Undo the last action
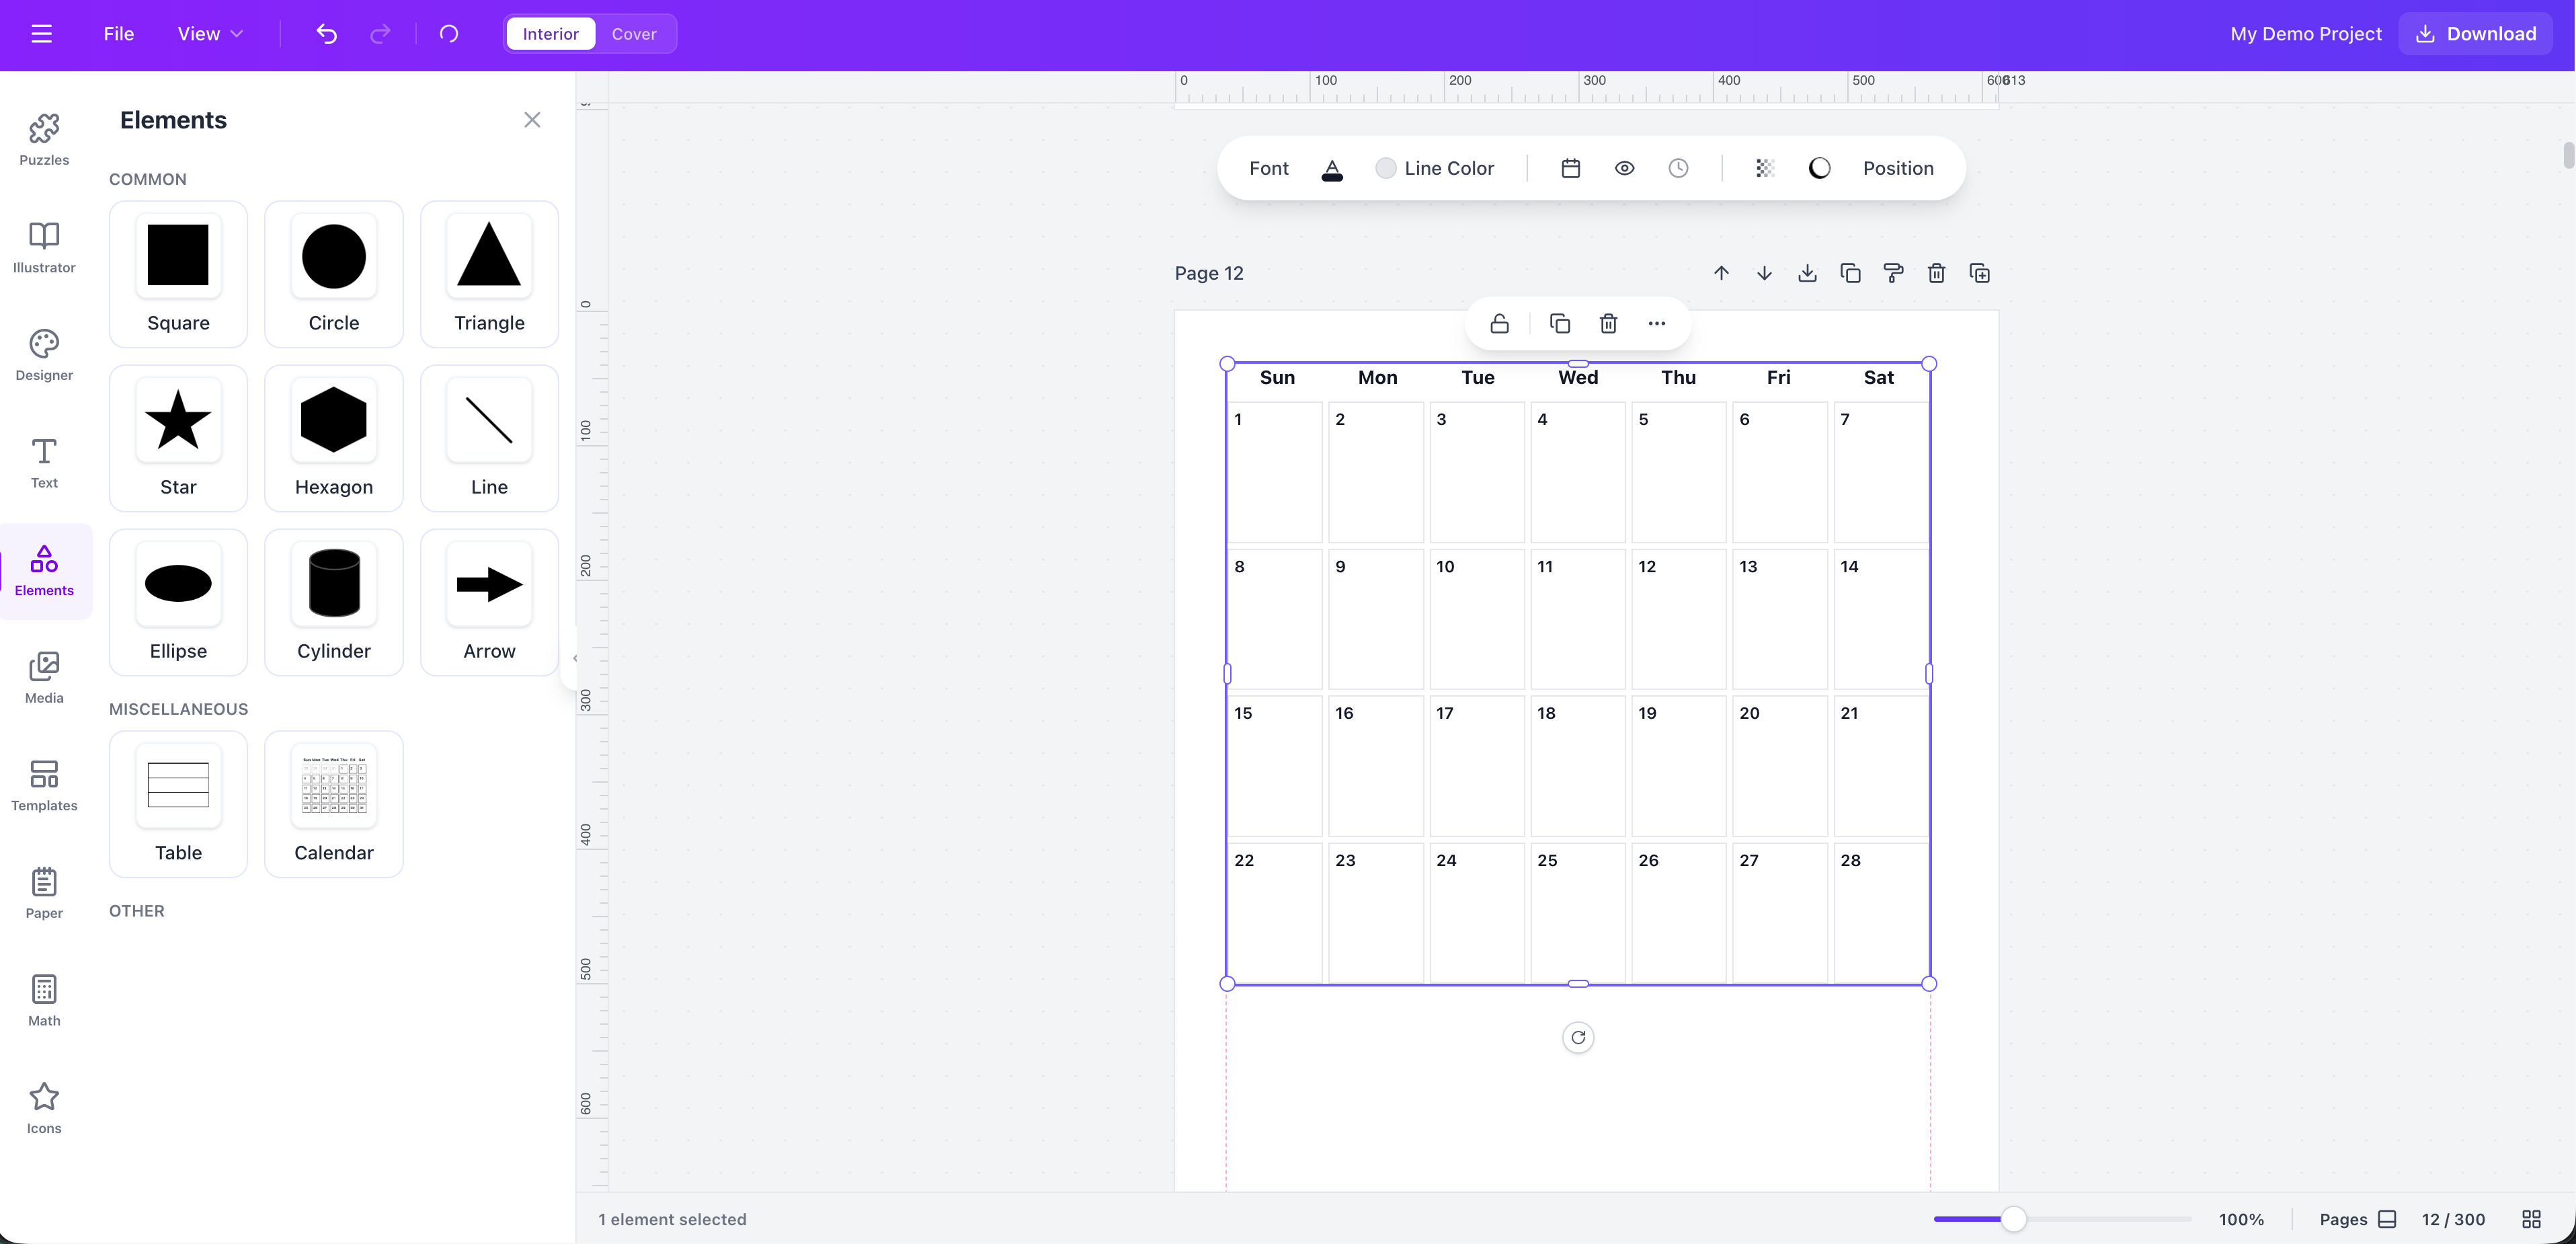Screen dimensions: 2576x1244 pyautogui.click(x=326, y=33)
